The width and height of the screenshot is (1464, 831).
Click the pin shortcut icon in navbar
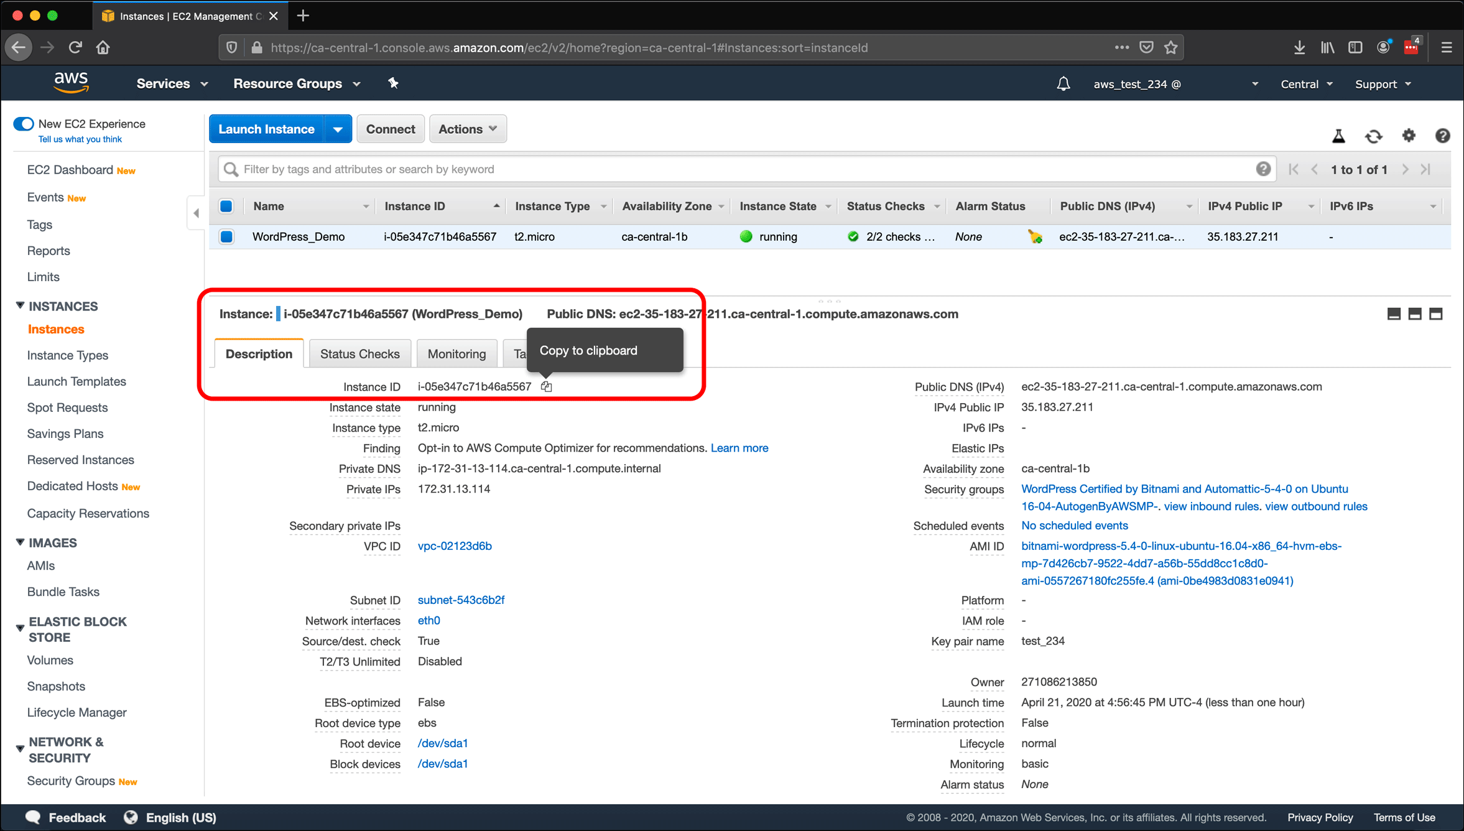[393, 83]
